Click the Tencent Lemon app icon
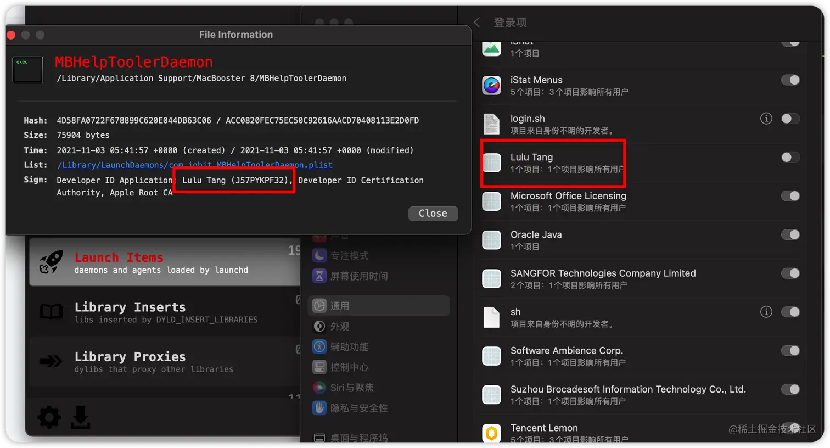Screen dimensions: 830x448 tap(492, 433)
